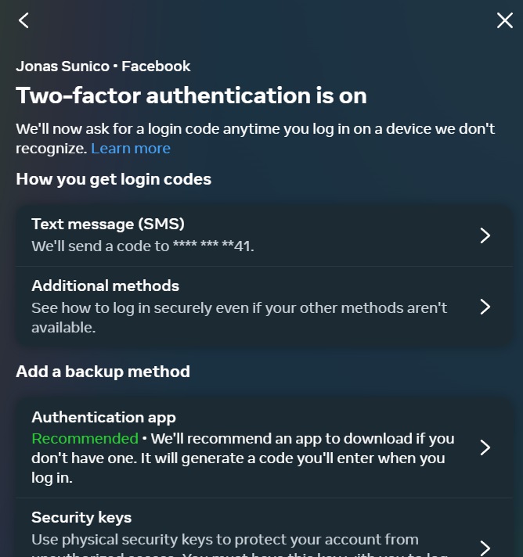Open the Learn more link
523x557 pixels.
(130, 149)
